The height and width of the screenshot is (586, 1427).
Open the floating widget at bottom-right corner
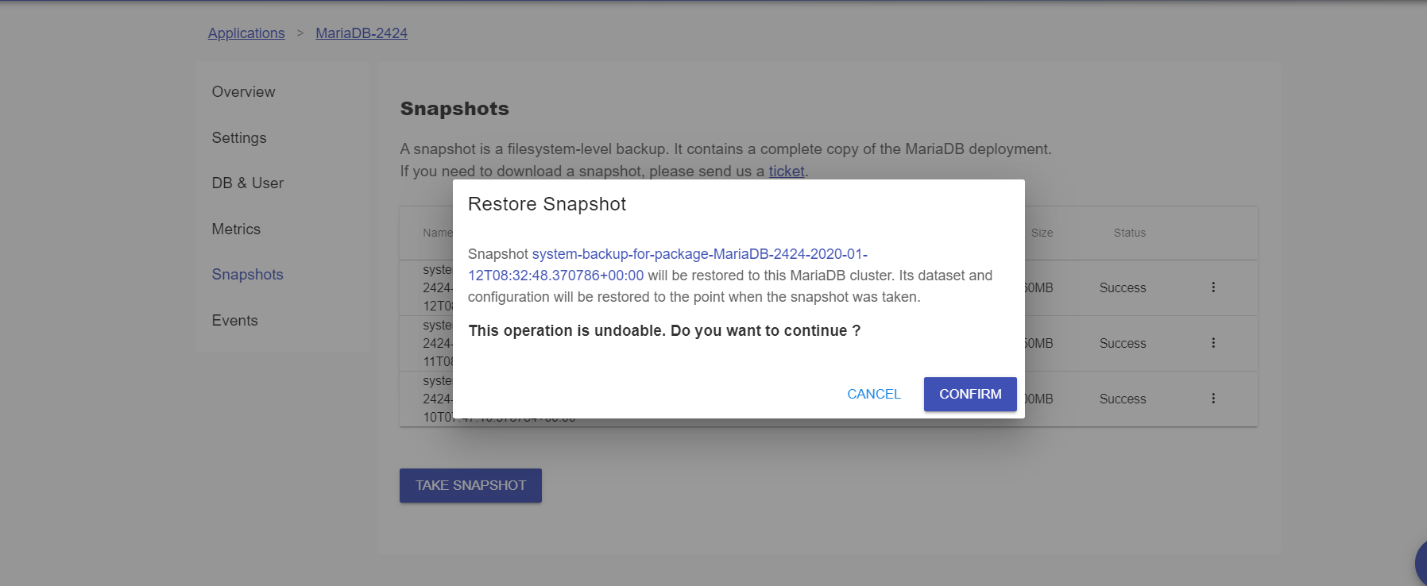pos(1421,563)
